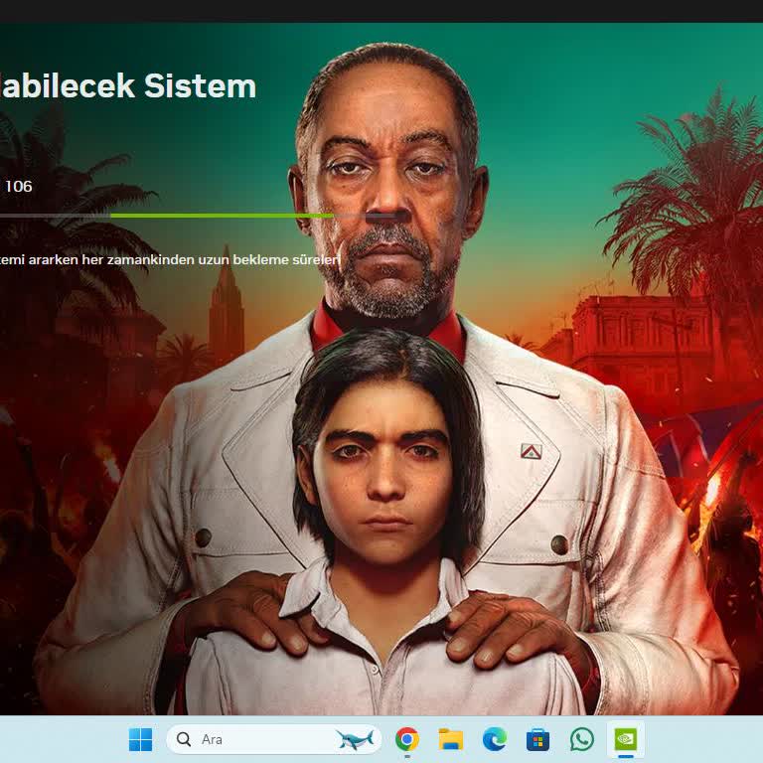Image resolution: width=763 pixels, height=763 pixels.
Task: Click the shark search highlight icon
Action: [x=354, y=739]
